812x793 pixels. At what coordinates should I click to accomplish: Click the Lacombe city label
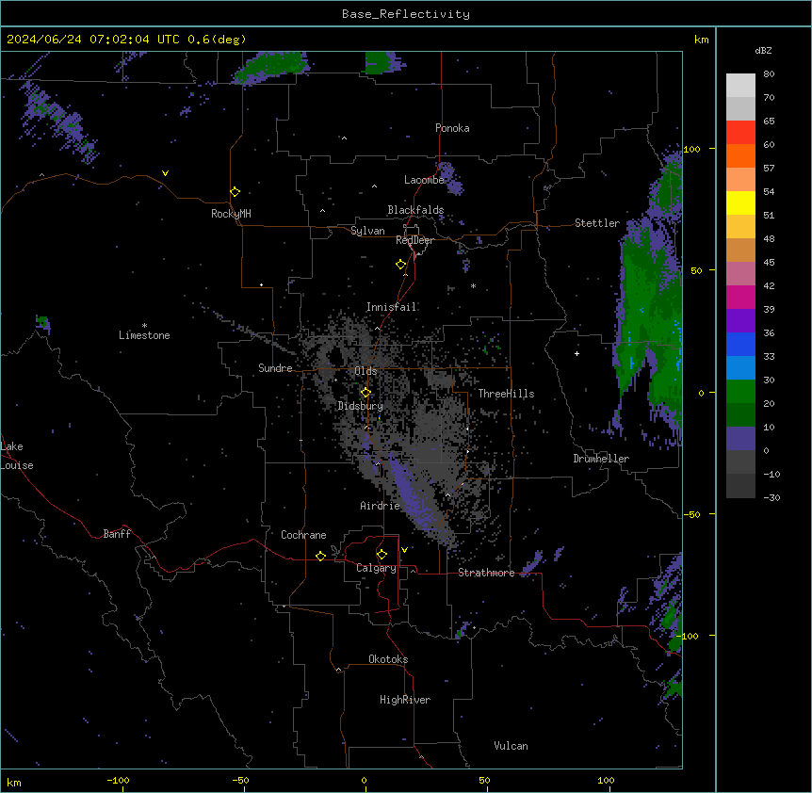click(x=424, y=180)
